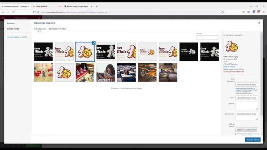Select the small full logo on black thumbnail
Viewport: 267px width, 150px height.
(189, 52)
